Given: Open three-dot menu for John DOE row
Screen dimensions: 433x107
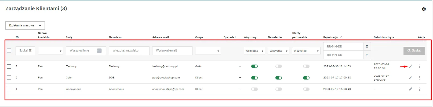Looking at the screenshot, I should point(420,78).
